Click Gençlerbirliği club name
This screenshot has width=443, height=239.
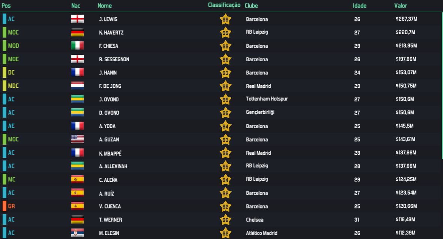coord(260,113)
